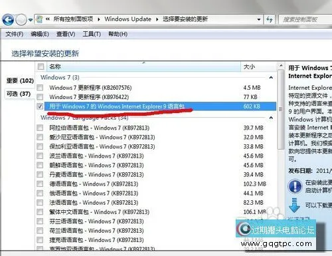Screen dimensions: 332x256
Task: Check the 爱沙尼亚语语言包 checkbox
Action: click(40, 137)
